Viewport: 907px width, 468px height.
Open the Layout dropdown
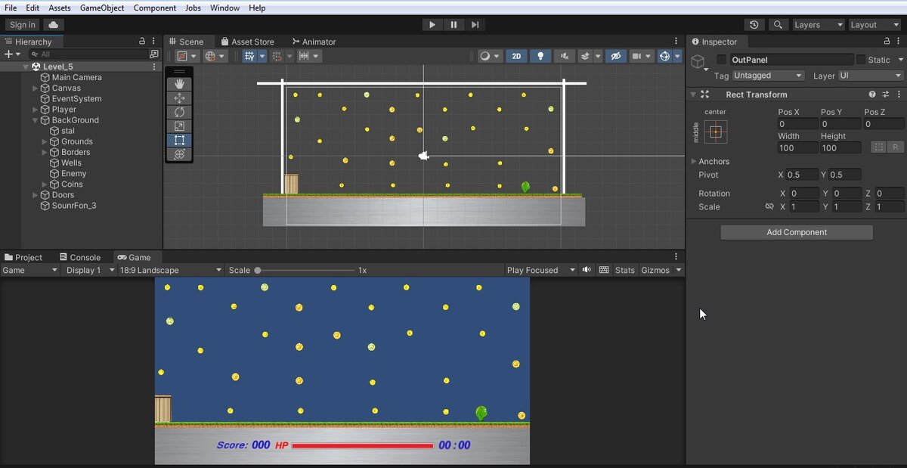coord(874,25)
